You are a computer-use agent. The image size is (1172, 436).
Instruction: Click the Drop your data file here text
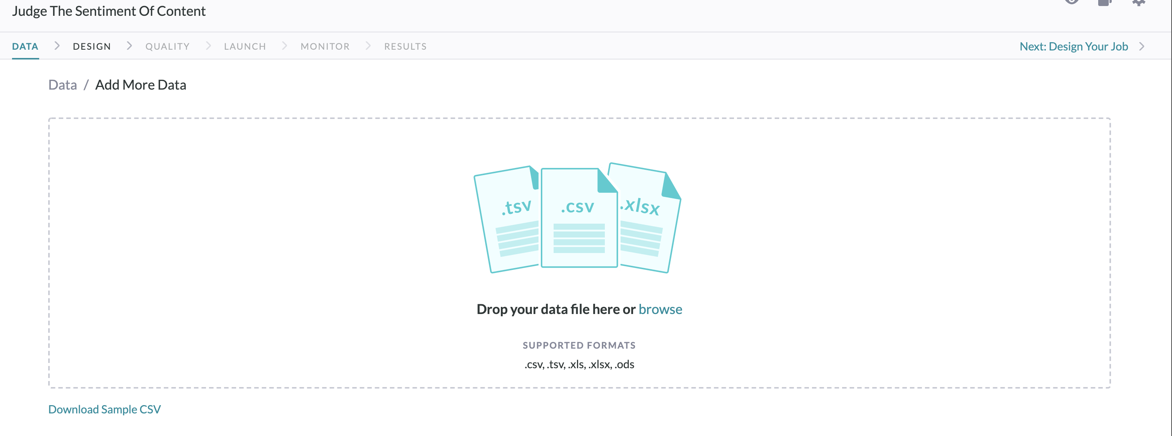[x=555, y=309]
